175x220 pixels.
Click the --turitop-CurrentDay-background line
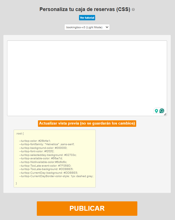point(48,173)
